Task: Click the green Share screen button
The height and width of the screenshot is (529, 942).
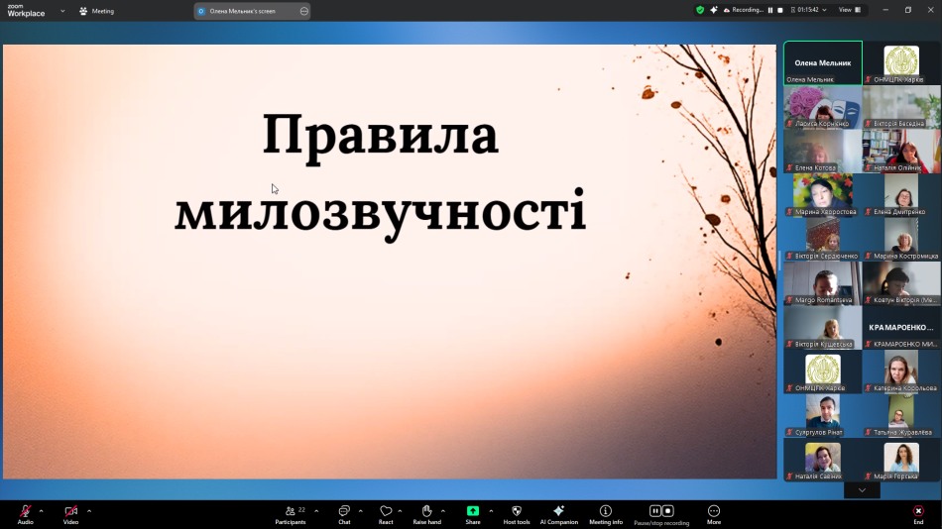Action: tap(473, 511)
